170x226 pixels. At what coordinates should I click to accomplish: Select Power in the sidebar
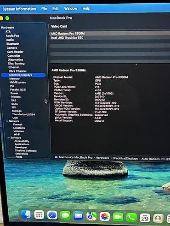coord(14,93)
